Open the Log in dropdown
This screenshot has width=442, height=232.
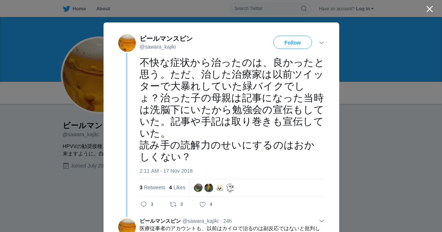(365, 9)
